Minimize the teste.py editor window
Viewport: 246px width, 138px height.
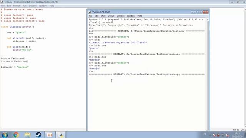(232, 2)
